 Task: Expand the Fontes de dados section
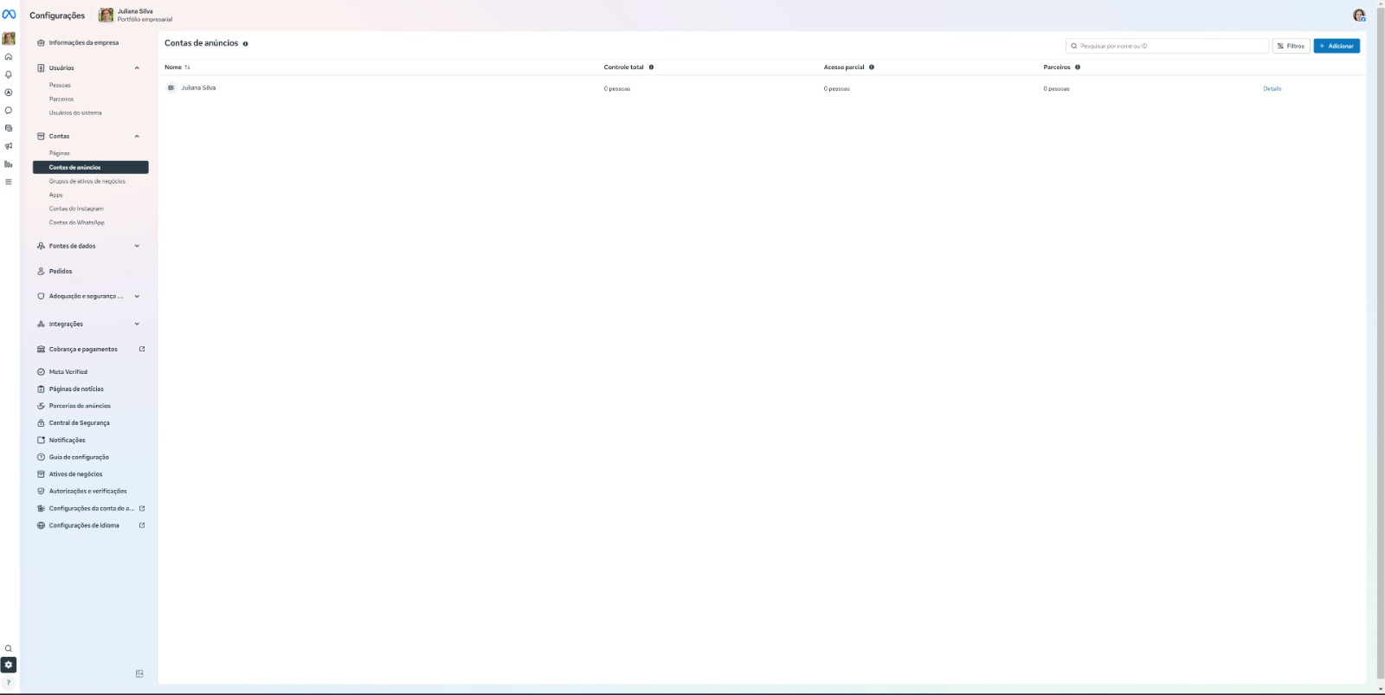pos(137,246)
